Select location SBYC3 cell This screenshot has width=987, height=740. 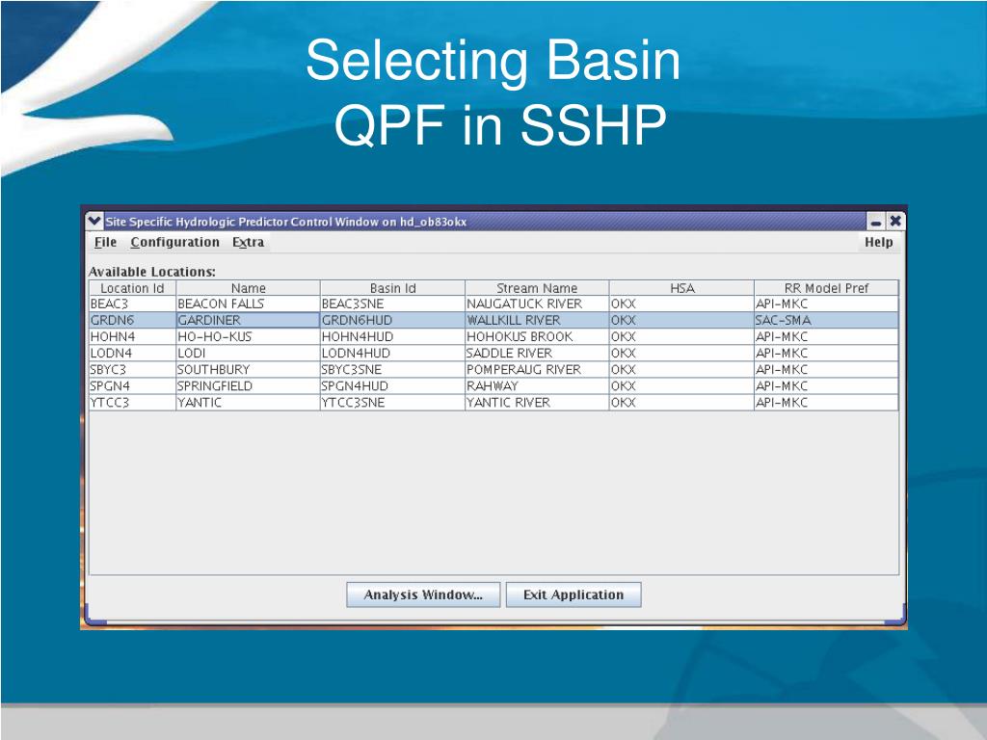(132, 369)
